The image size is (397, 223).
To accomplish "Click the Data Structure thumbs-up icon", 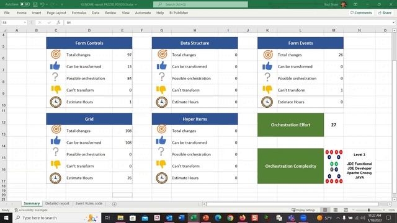I will (162, 66).
